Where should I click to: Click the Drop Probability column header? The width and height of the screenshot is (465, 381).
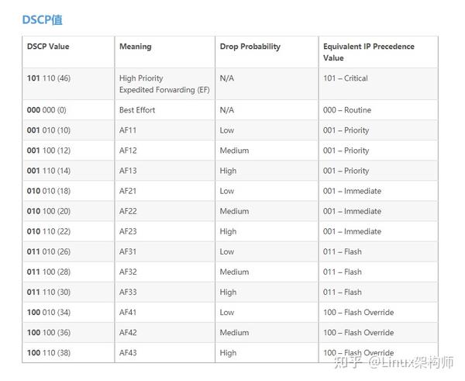coord(250,47)
